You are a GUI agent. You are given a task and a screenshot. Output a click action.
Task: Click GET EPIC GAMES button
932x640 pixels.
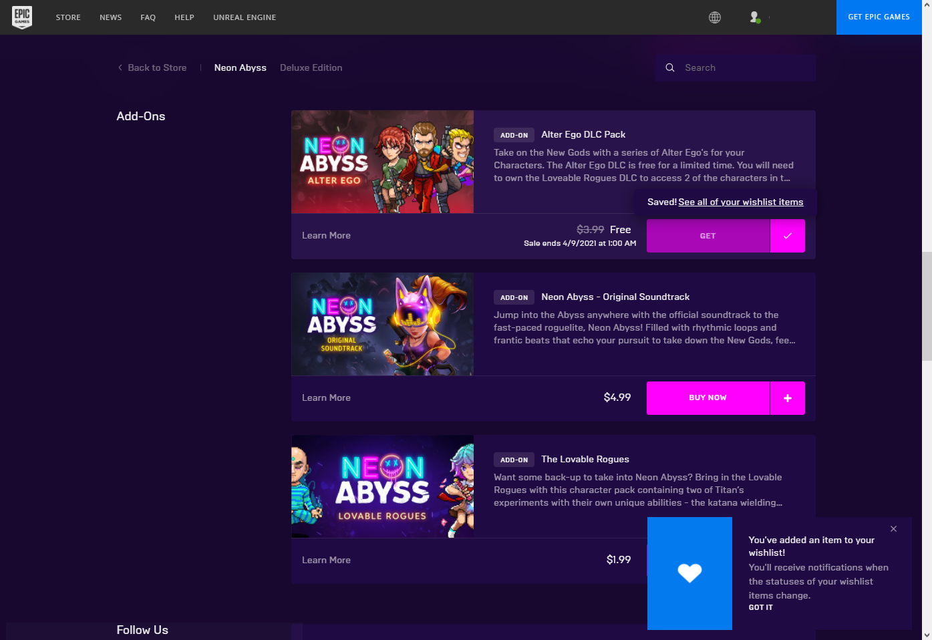click(x=879, y=17)
